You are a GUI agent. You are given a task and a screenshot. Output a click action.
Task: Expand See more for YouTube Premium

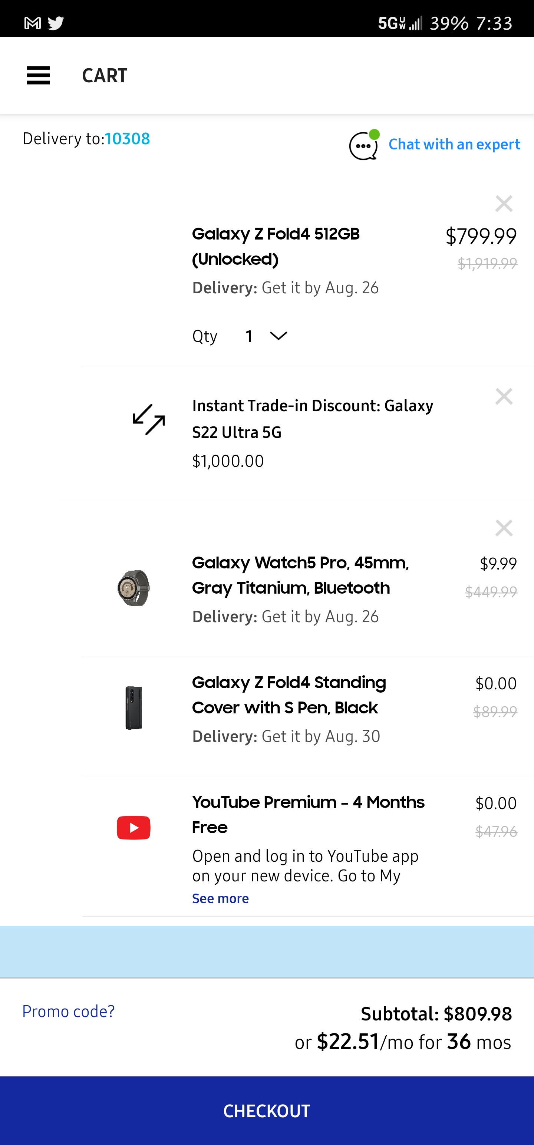(x=220, y=898)
